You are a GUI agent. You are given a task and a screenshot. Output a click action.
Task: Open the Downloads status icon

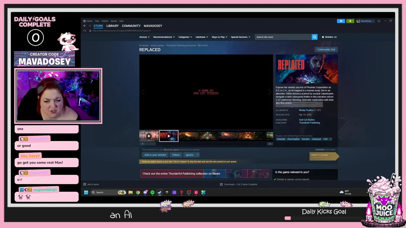[x=221, y=184]
